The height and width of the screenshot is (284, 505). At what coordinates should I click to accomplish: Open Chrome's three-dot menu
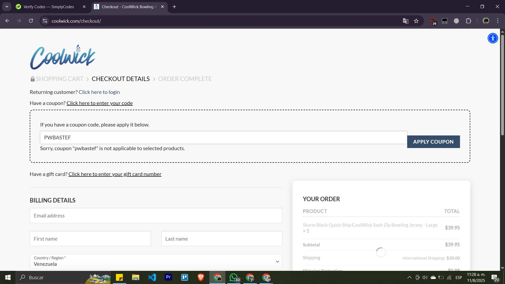498,21
